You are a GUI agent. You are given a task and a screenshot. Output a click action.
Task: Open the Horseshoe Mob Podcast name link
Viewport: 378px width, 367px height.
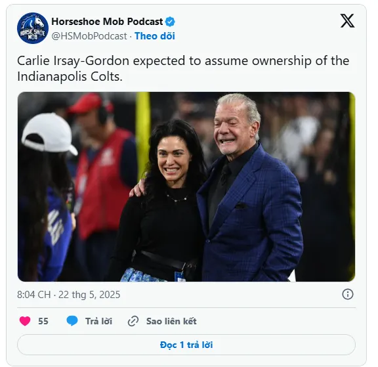coord(107,22)
